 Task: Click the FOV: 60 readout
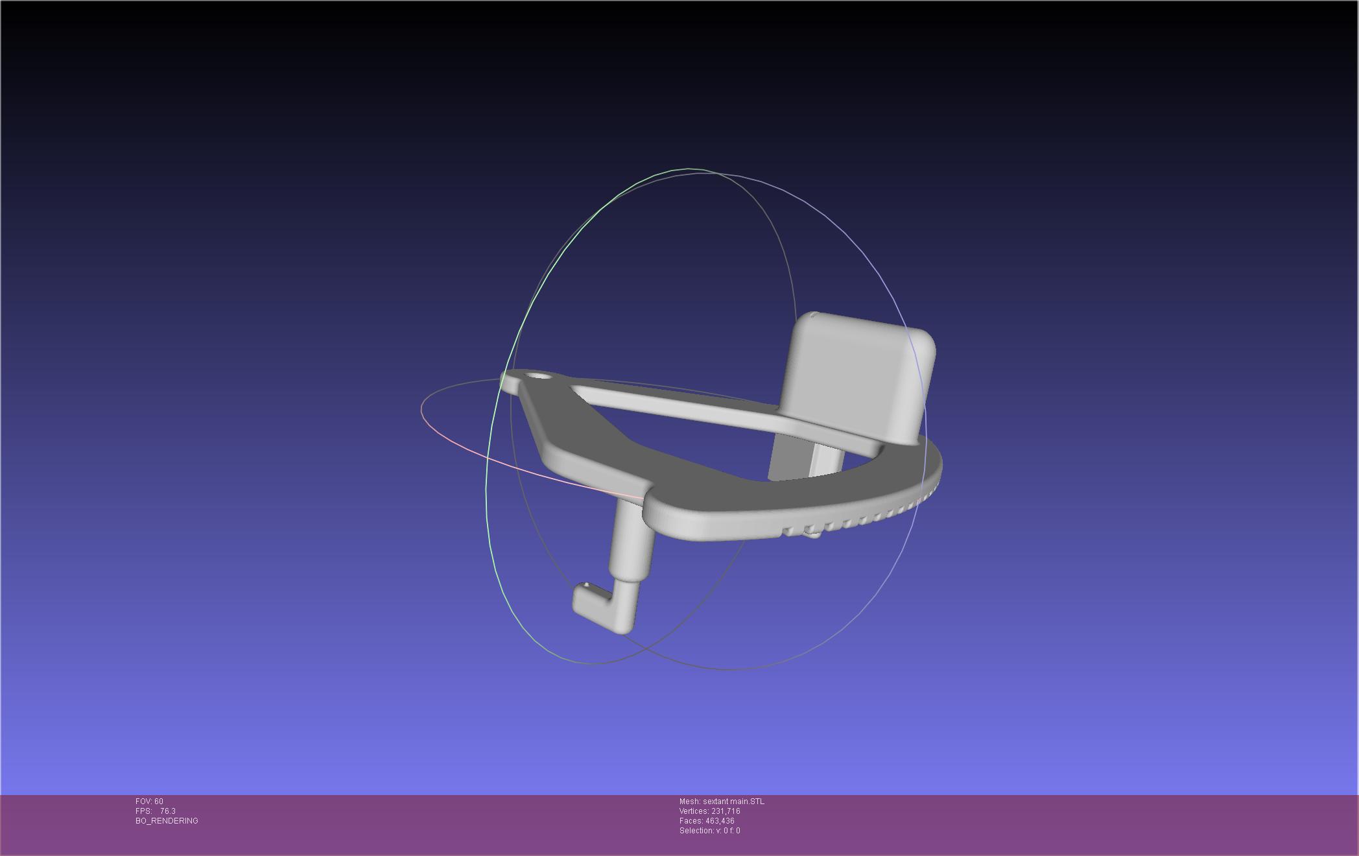[149, 802]
